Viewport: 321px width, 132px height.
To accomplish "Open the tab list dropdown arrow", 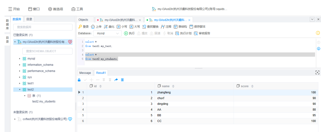I will pyautogui.click(x=312, y=19).
